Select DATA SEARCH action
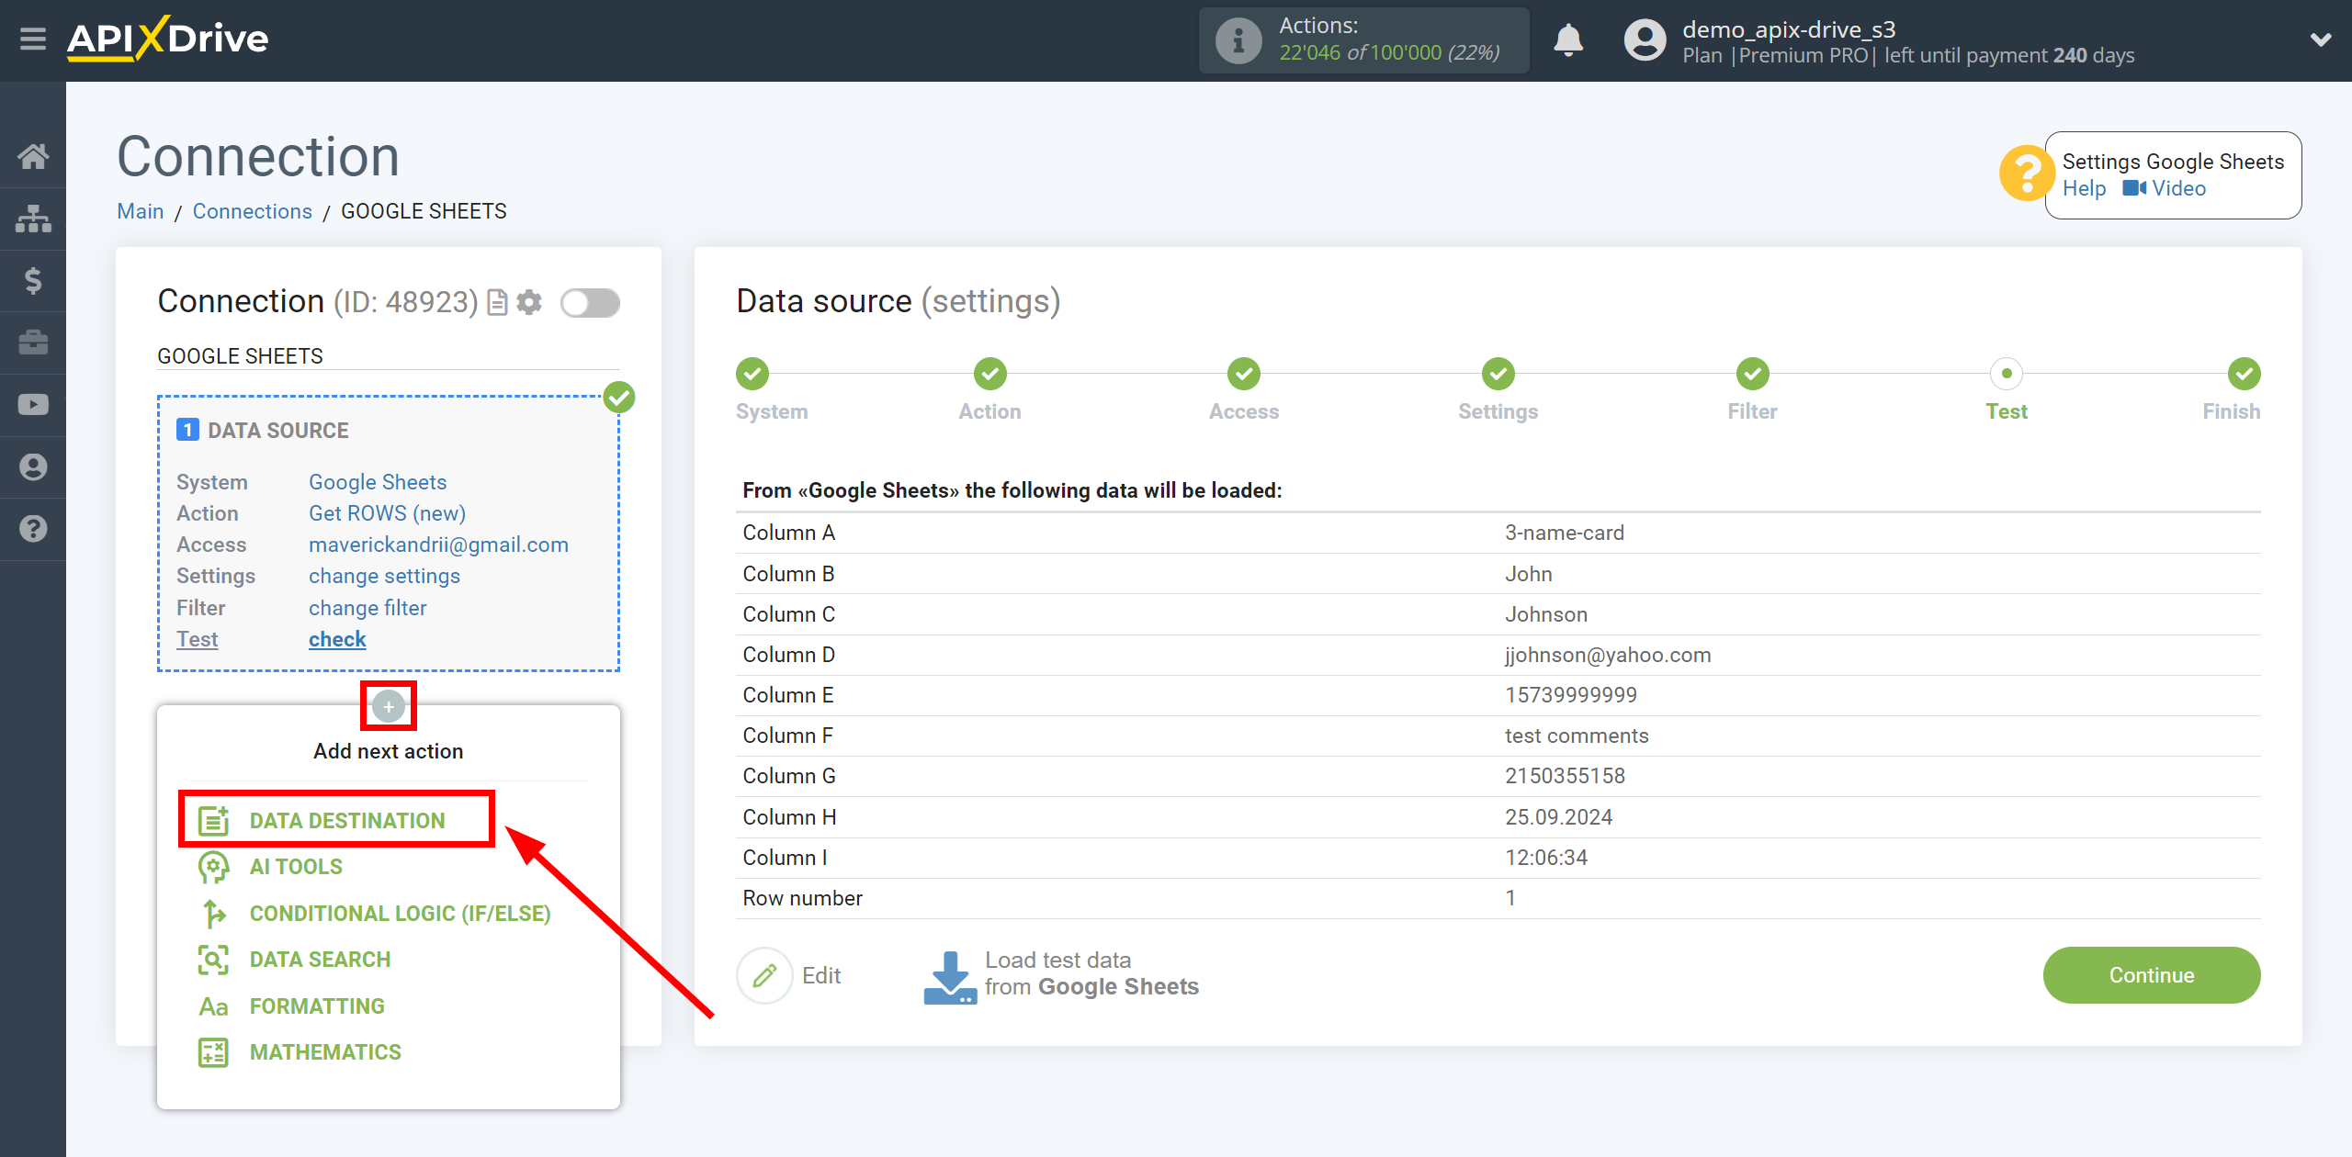Image resolution: width=2352 pixels, height=1157 pixels. [320, 960]
